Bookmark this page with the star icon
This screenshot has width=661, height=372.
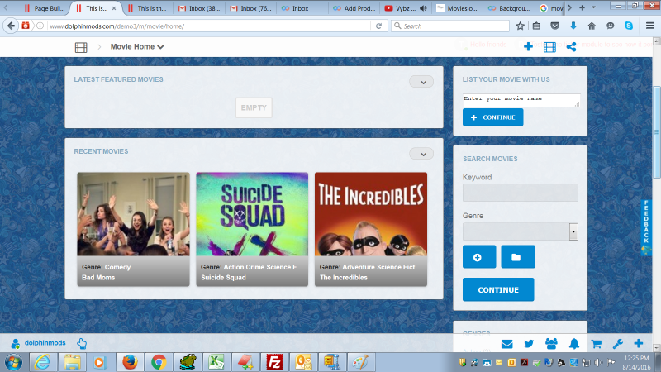(521, 26)
